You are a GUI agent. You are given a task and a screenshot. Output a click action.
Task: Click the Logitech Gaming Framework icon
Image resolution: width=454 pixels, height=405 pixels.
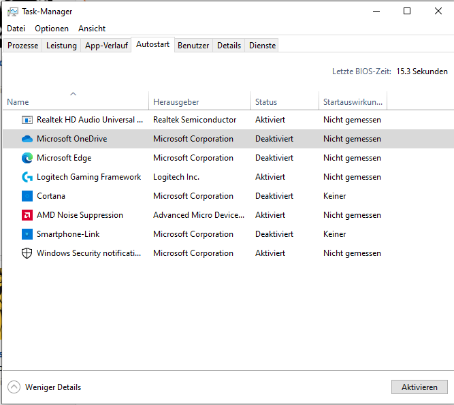(x=27, y=177)
